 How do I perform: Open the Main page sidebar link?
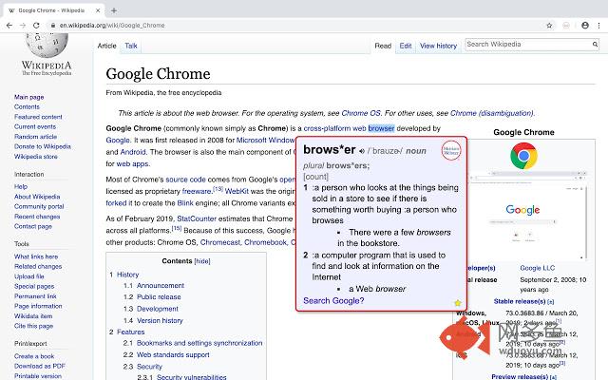tap(29, 97)
